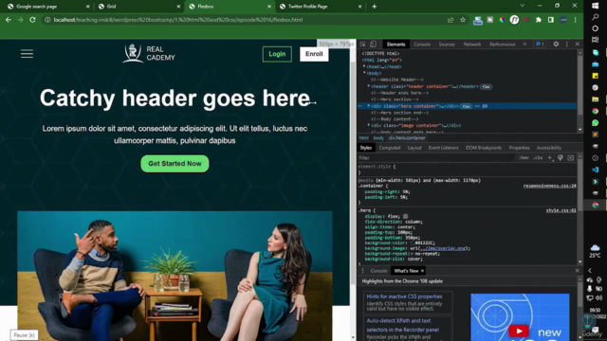Open the Computed styles tab
607x341 pixels.
390,148
